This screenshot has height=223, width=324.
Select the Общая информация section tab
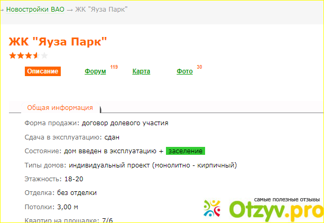[60, 108]
